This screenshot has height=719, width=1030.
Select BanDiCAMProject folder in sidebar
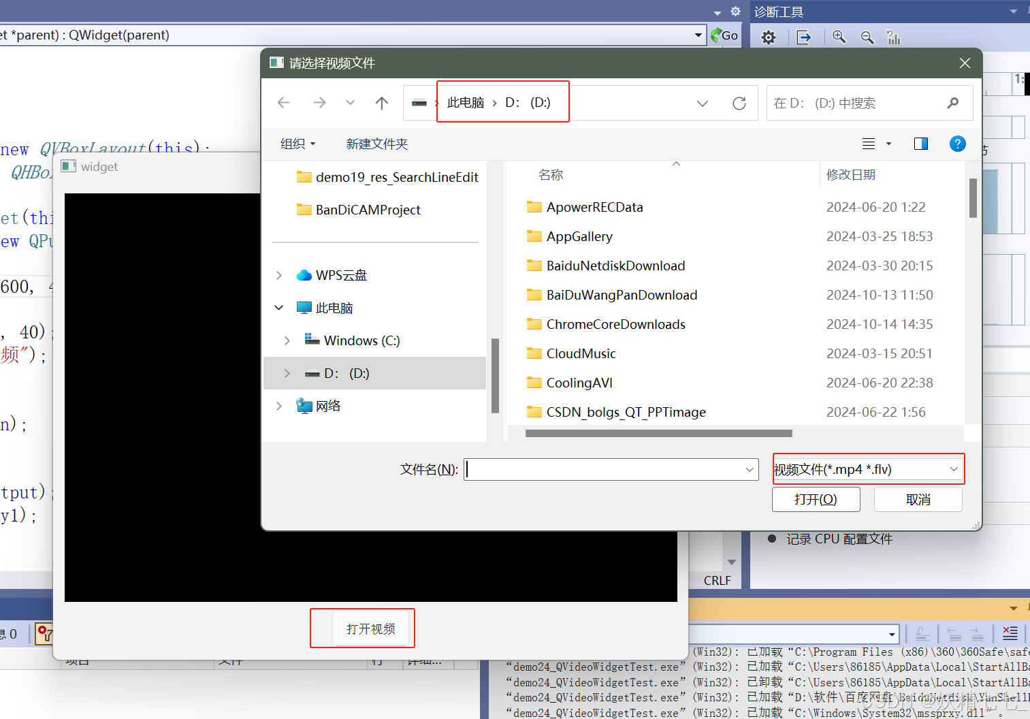coord(359,210)
